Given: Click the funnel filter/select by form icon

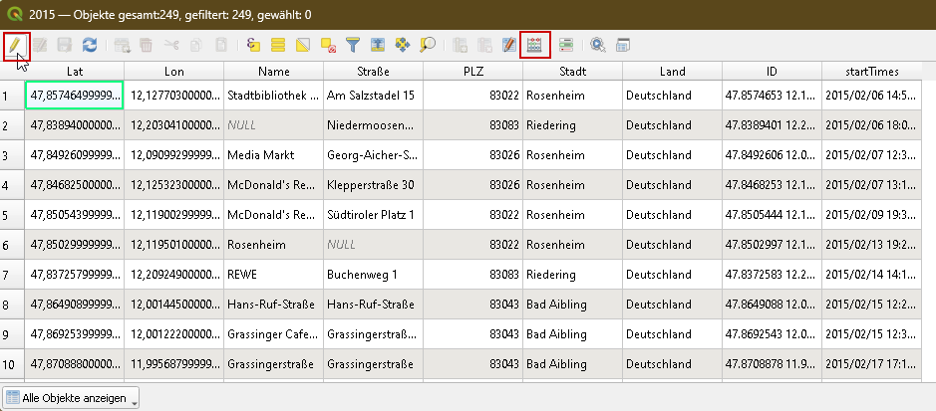Looking at the screenshot, I should (x=353, y=45).
